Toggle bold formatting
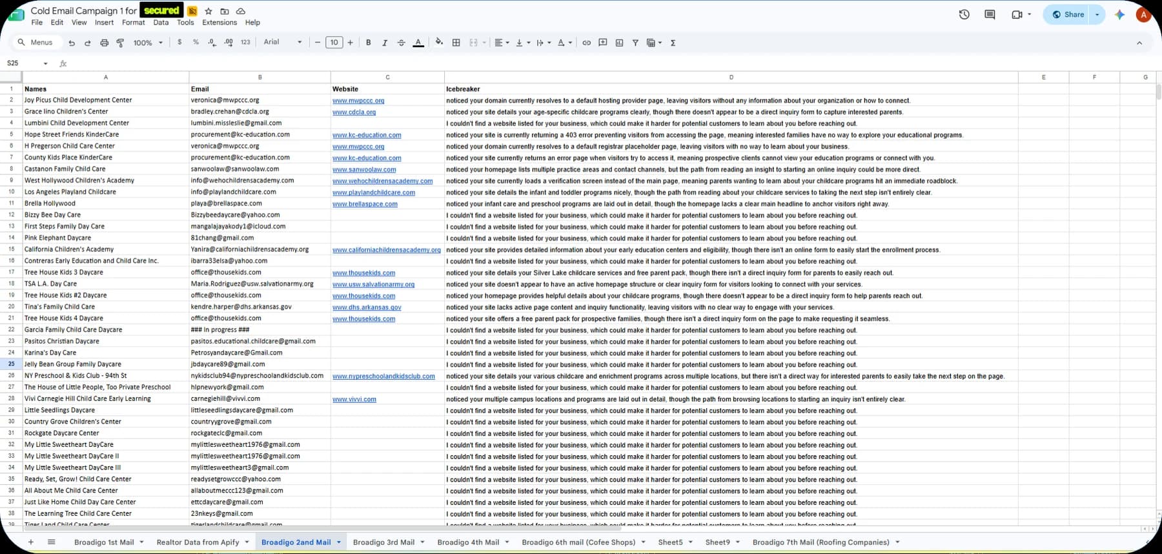The height and width of the screenshot is (554, 1162). 368,43
